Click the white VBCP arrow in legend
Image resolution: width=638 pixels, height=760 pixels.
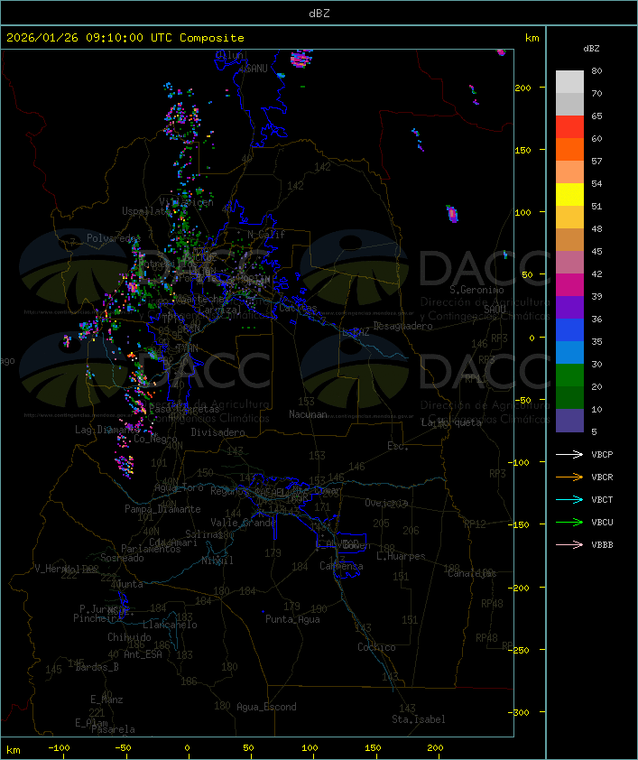tap(569, 455)
